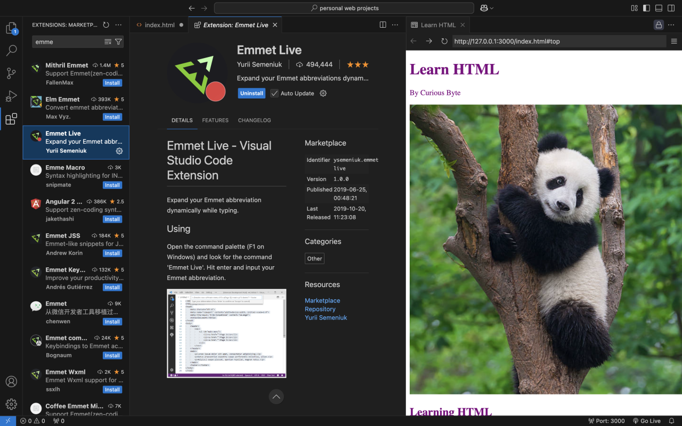
Task: Open the Copilot chat dropdown arrow
Action: (x=491, y=9)
